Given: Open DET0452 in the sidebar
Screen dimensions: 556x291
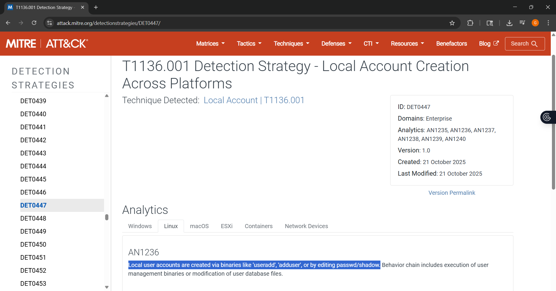Looking at the screenshot, I should click(33, 270).
